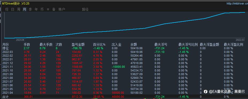This screenshot has height=99, width=248.
Task: Click the 最大手数 column header
Action: click(x=46, y=44)
